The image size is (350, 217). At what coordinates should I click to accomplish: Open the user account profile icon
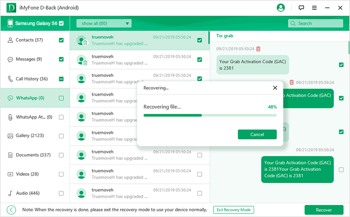[x=280, y=8]
